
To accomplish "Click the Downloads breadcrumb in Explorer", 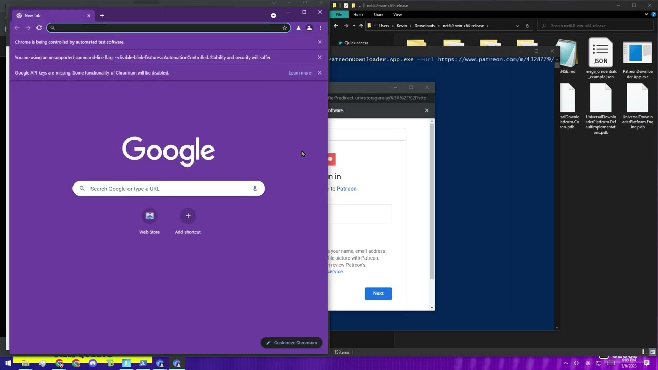I will tap(425, 26).
